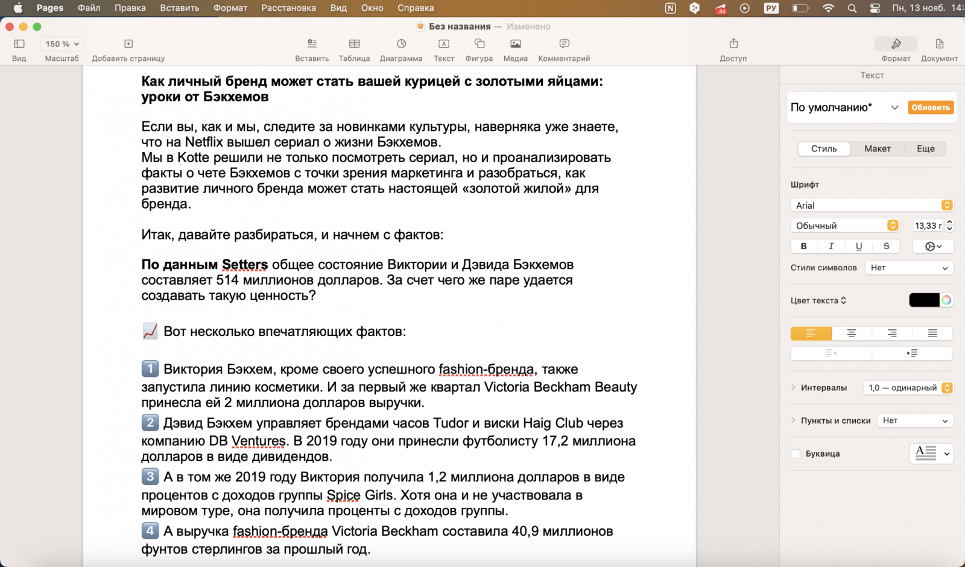The height and width of the screenshot is (567, 965).
Task: Add a text box via the Текст icon
Action: [x=444, y=44]
